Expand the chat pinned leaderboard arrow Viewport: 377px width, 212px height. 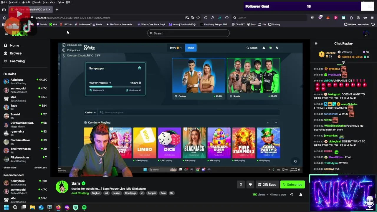(x=343, y=62)
